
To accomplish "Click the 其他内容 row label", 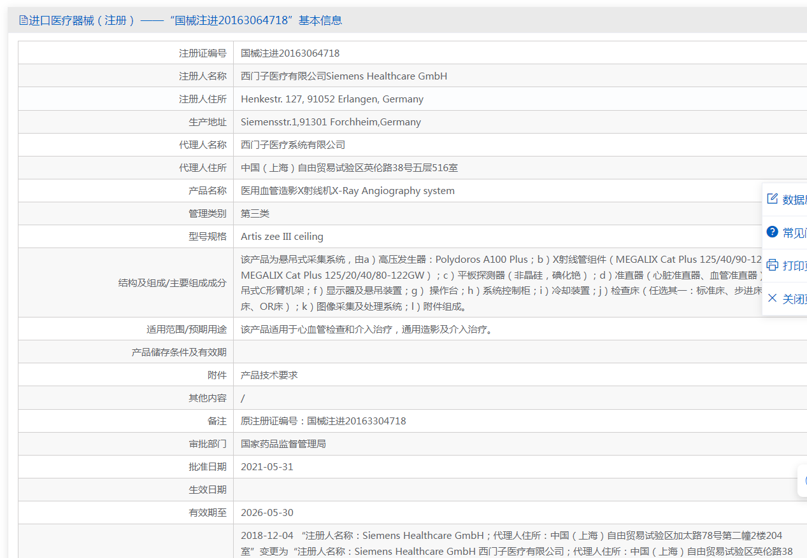I will pyautogui.click(x=208, y=398).
